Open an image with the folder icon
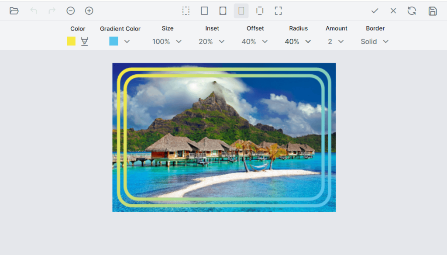Image resolution: width=447 pixels, height=255 pixels. (x=14, y=10)
